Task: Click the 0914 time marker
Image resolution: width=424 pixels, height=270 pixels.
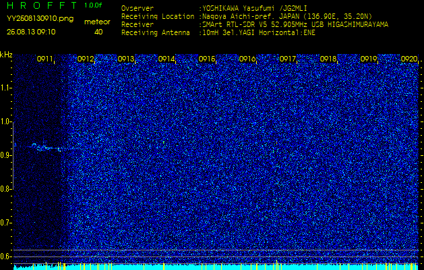Action: 166,59
